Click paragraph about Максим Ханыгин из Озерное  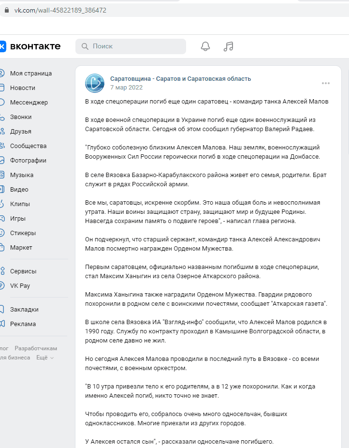click(202, 271)
